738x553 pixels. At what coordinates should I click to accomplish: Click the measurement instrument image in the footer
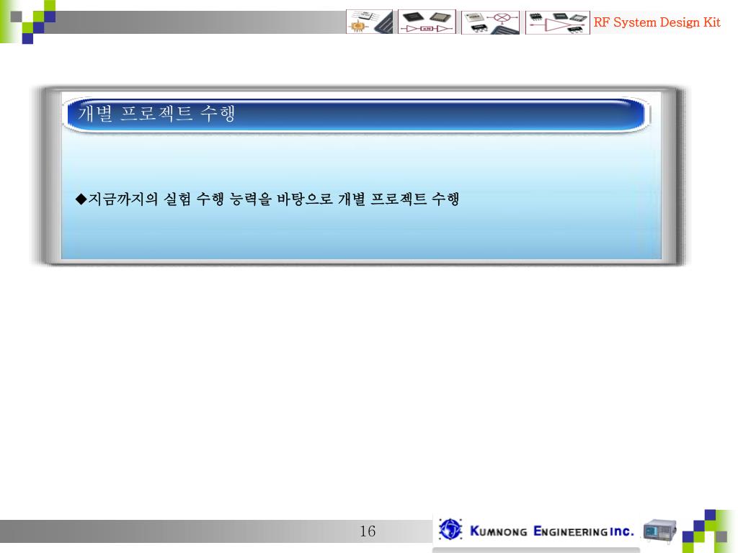pos(660,530)
